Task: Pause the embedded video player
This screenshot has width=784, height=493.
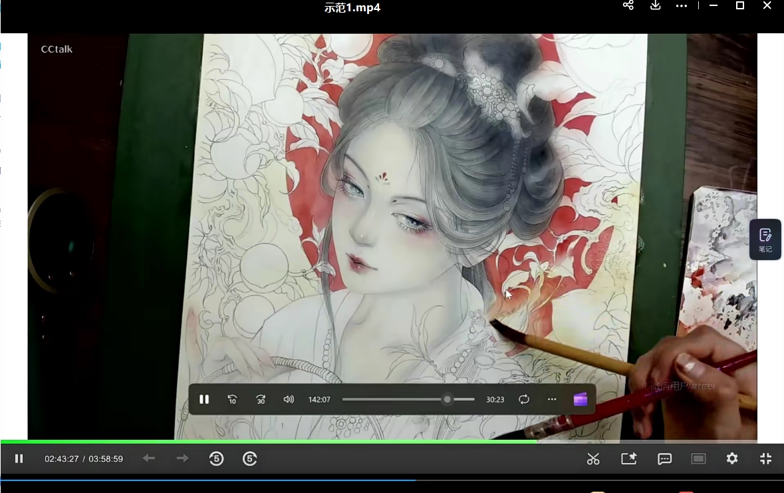Action: coord(204,399)
